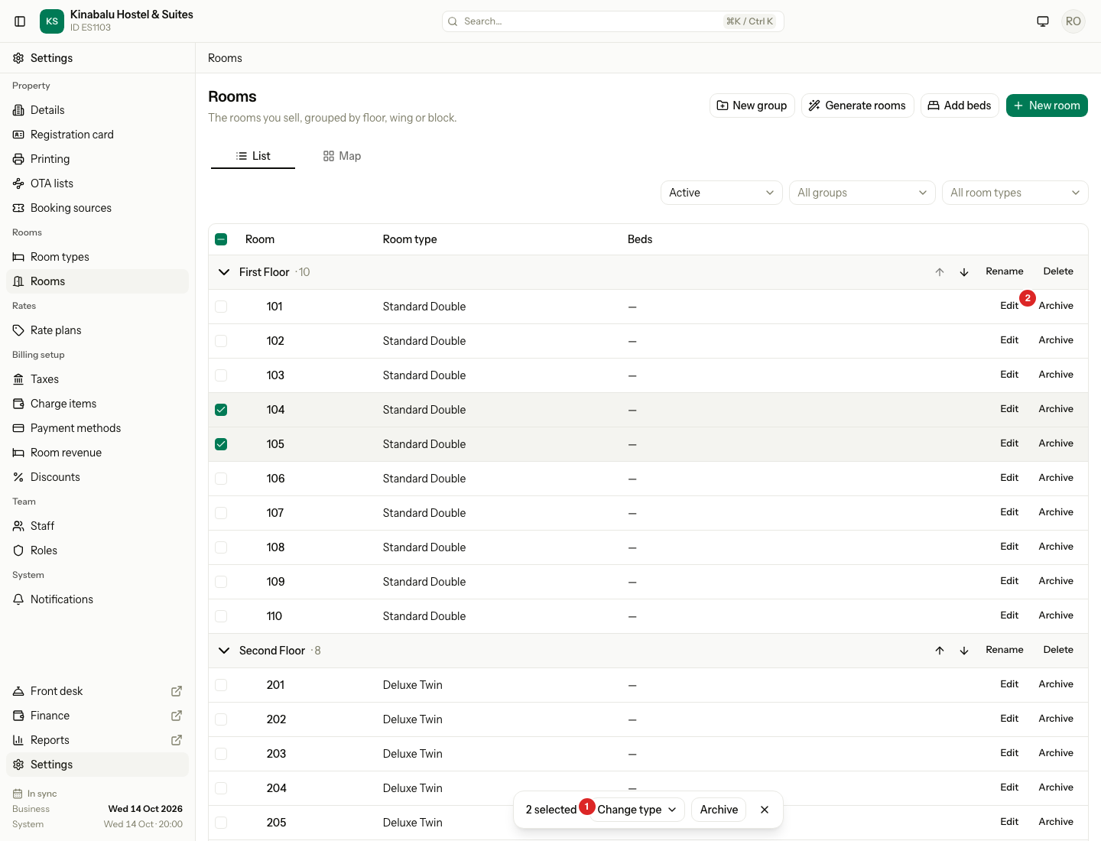Open OTA lists settings

(x=97, y=183)
